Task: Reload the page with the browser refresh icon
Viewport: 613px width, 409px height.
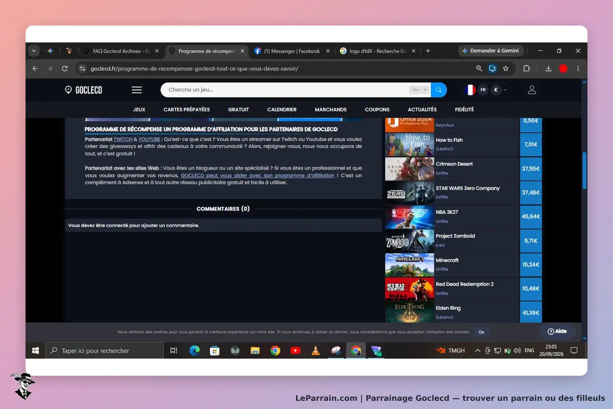Action: click(x=64, y=69)
